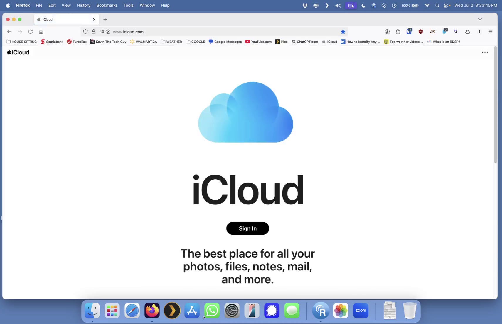Launch Zoom from the Dock
The height and width of the screenshot is (324, 502).
tap(361, 311)
